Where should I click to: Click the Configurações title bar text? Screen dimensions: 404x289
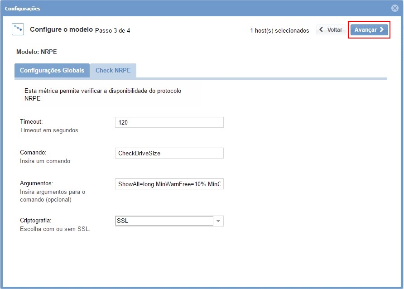[23, 9]
